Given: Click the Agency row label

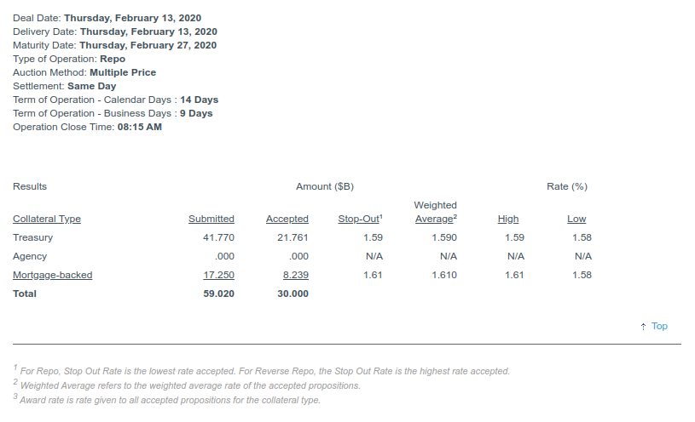Looking at the screenshot, I should coord(30,256).
